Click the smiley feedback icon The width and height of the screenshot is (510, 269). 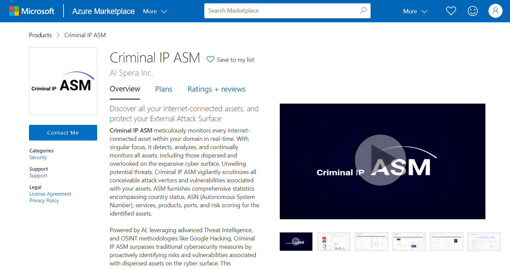(473, 11)
